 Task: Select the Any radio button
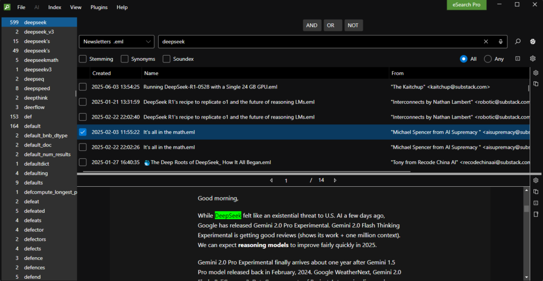tap(488, 59)
